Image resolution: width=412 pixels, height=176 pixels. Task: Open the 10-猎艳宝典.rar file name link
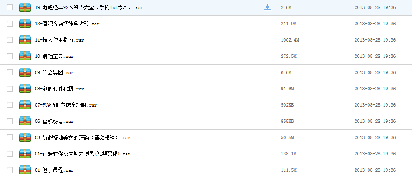click(x=54, y=56)
